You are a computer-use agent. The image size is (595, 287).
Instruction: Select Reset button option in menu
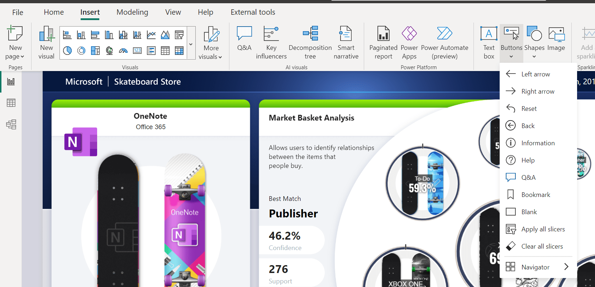pos(538,109)
